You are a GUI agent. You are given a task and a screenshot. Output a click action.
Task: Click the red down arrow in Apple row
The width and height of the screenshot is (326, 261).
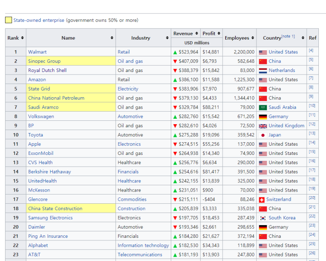(175, 144)
